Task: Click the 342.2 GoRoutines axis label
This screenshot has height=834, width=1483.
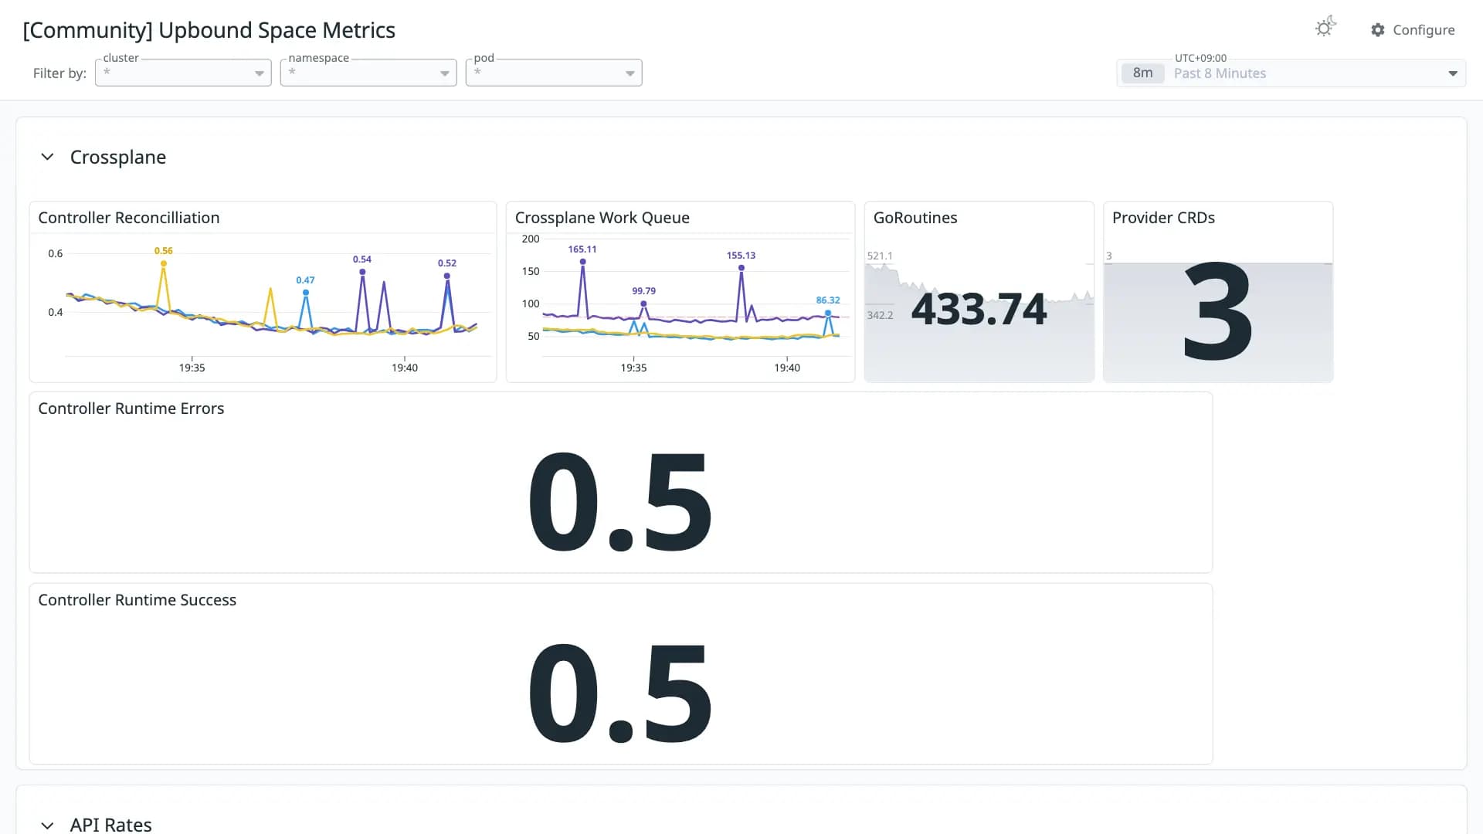Action: [x=880, y=315]
